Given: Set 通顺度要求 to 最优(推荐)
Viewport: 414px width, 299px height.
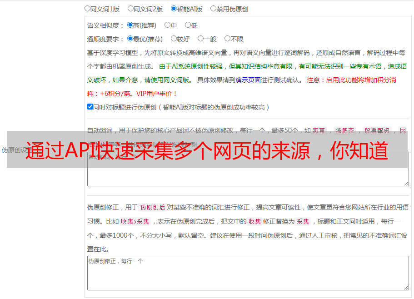Looking at the screenshot, I should [130, 39].
